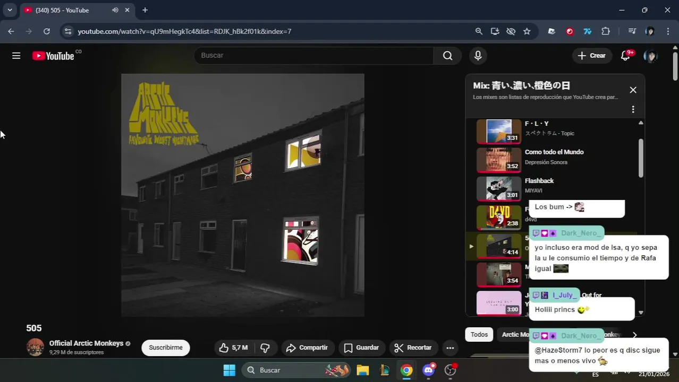
Task: Show more filter chips with the right chevron
Action: coord(634,335)
